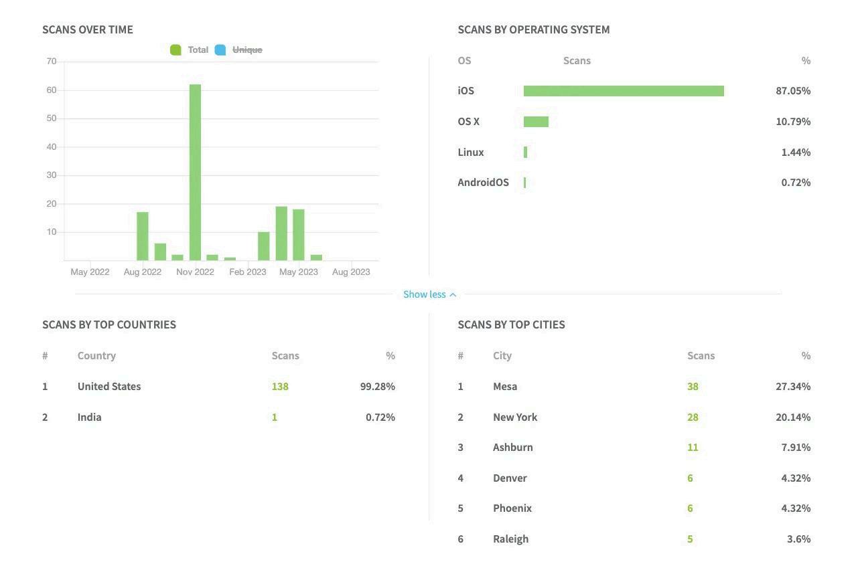Open New York scan count 28

tap(693, 417)
